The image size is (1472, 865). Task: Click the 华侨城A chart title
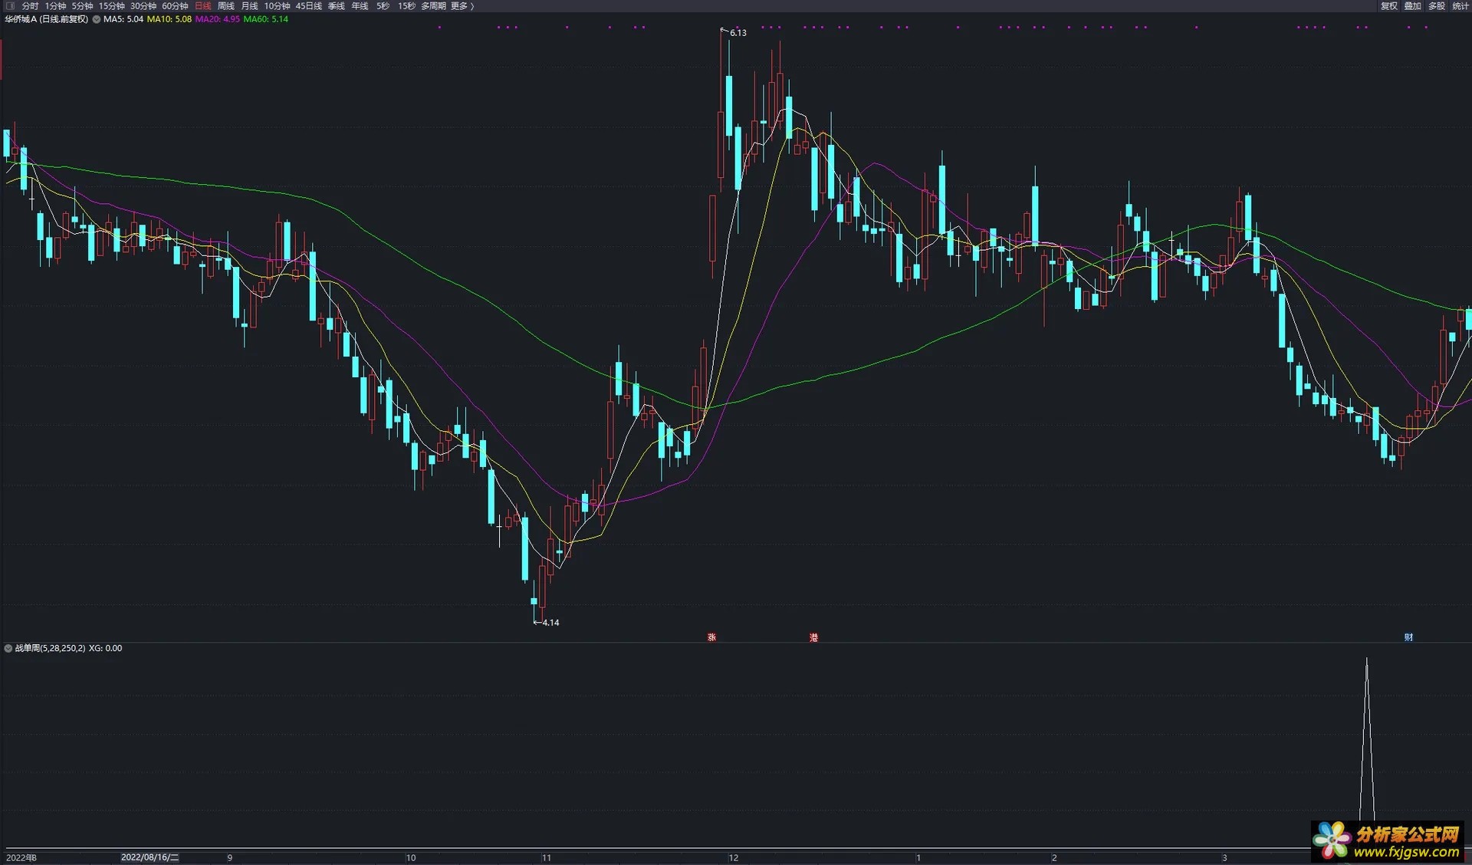click(46, 19)
